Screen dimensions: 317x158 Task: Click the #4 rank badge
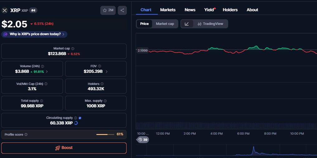point(33,10)
